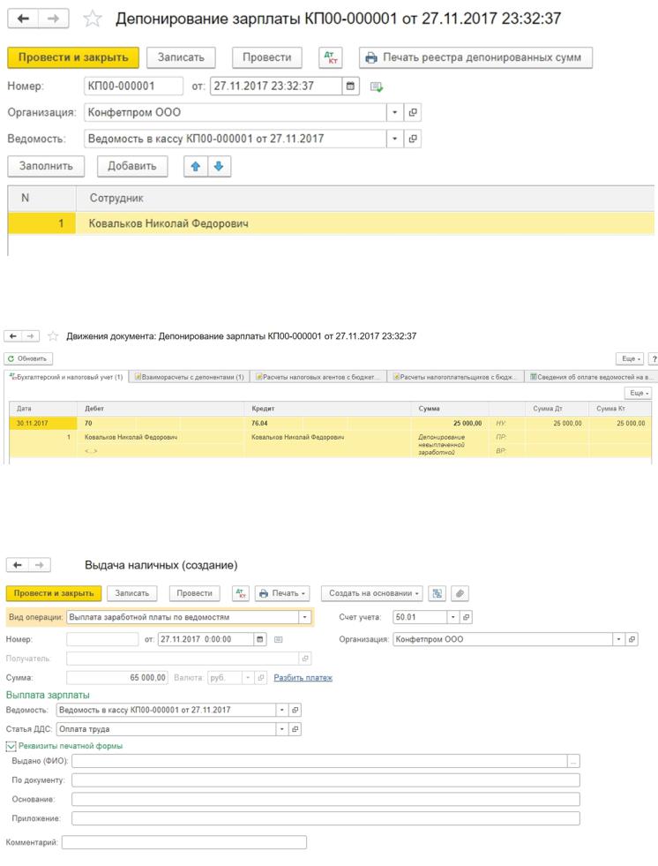The image size is (658, 866).
Task: Open the Счет учета 50.01 dropdown
Action: tap(453, 617)
